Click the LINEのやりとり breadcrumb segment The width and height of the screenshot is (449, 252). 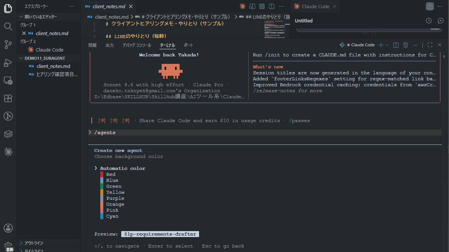[x=265, y=17]
